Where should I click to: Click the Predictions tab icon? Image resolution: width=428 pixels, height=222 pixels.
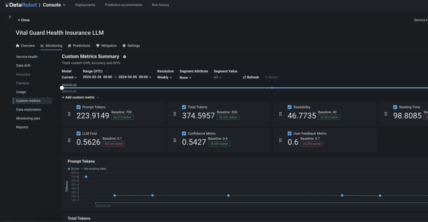pos(70,46)
